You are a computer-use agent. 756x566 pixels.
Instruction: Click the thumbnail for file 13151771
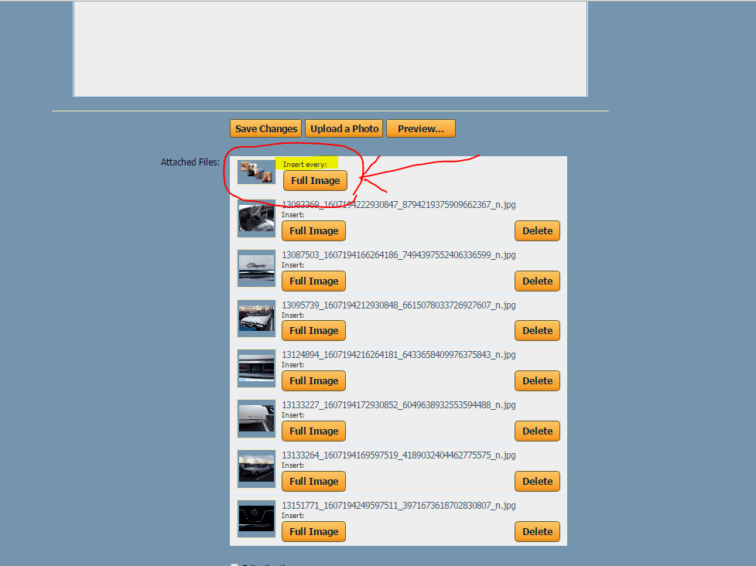pyautogui.click(x=256, y=519)
